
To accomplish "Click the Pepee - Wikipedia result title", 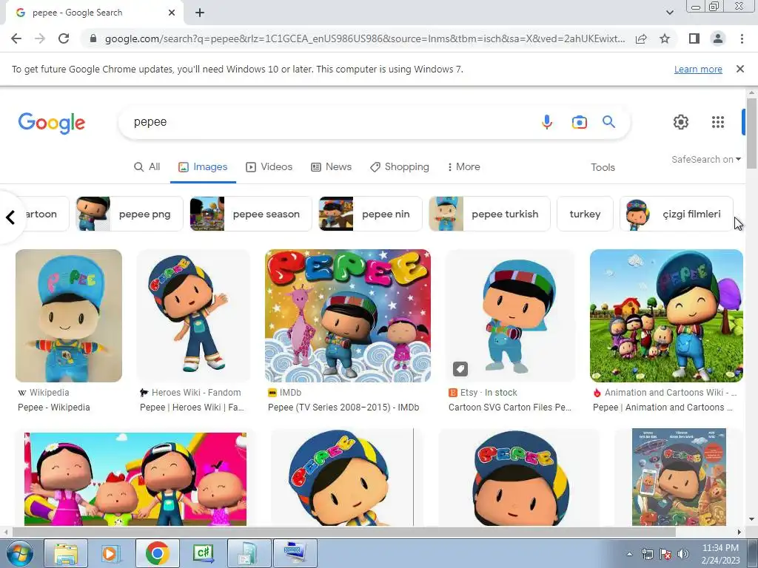I will coord(53,408).
